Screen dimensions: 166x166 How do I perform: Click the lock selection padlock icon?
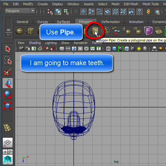coord(148,11)
